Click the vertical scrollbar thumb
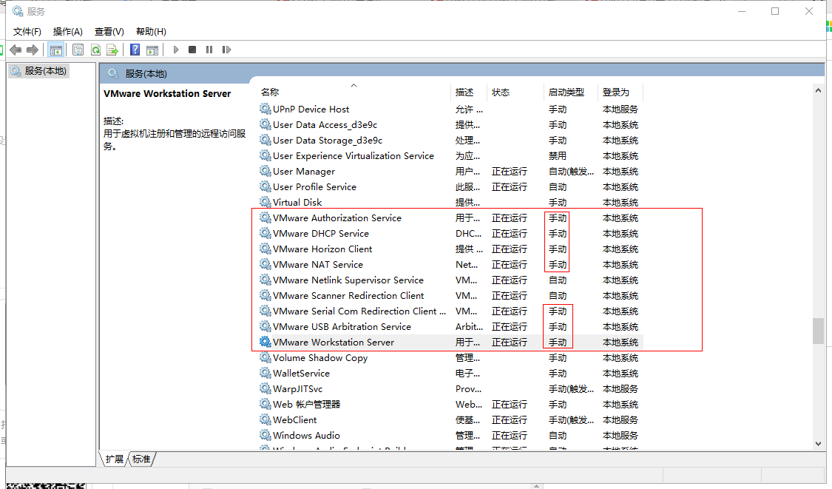 (x=818, y=331)
